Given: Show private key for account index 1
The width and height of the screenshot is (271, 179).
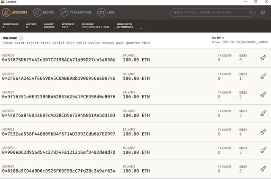Looking at the screenshot, I should [263, 76].
